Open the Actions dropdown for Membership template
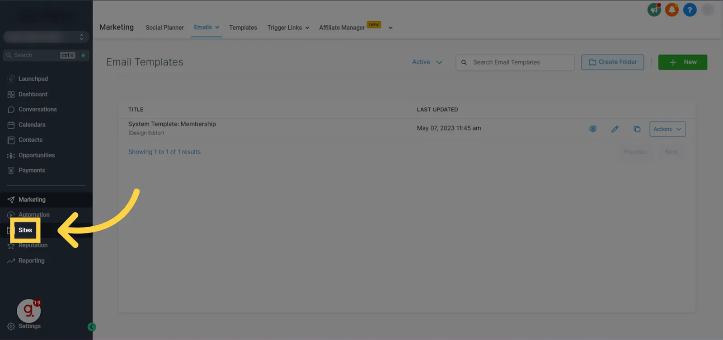 coord(667,129)
